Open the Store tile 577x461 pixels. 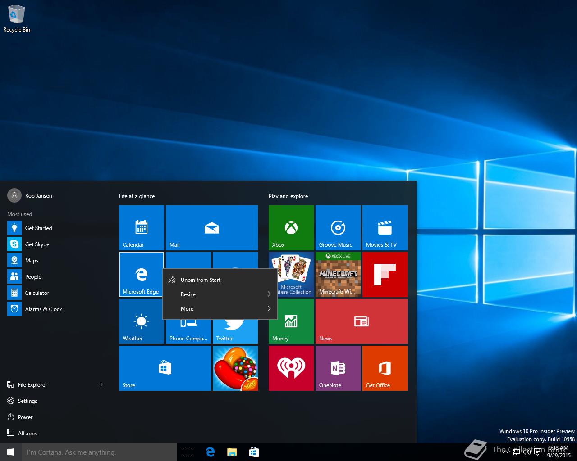165,368
